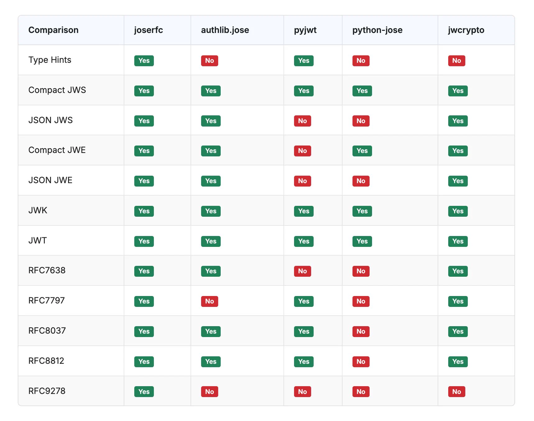The height and width of the screenshot is (421, 534).
Task: Click the joserfc column header
Action: (148, 30)
